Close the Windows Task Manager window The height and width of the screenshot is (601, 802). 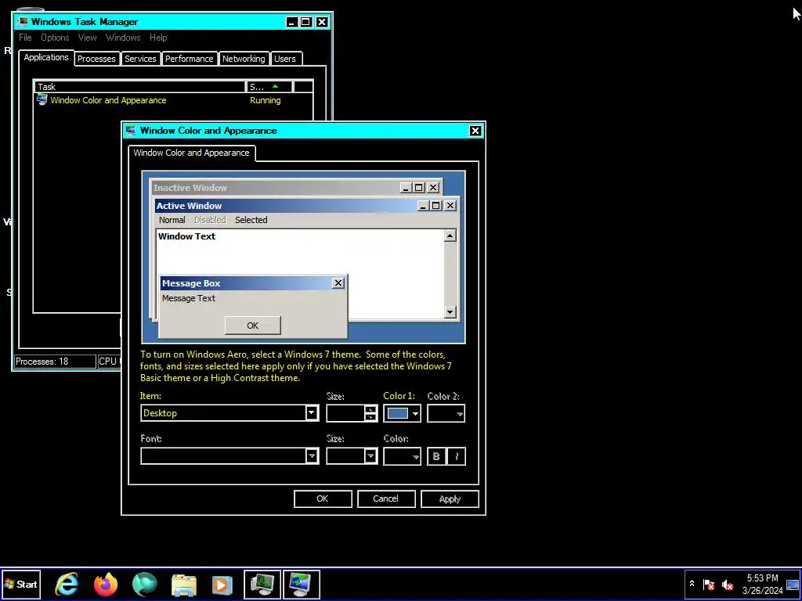click(x=322, y=22)
